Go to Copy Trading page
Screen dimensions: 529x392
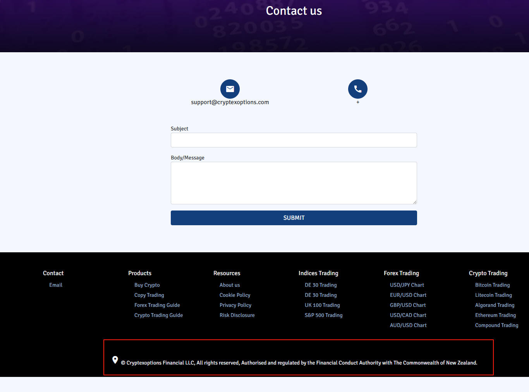[149, 295]
